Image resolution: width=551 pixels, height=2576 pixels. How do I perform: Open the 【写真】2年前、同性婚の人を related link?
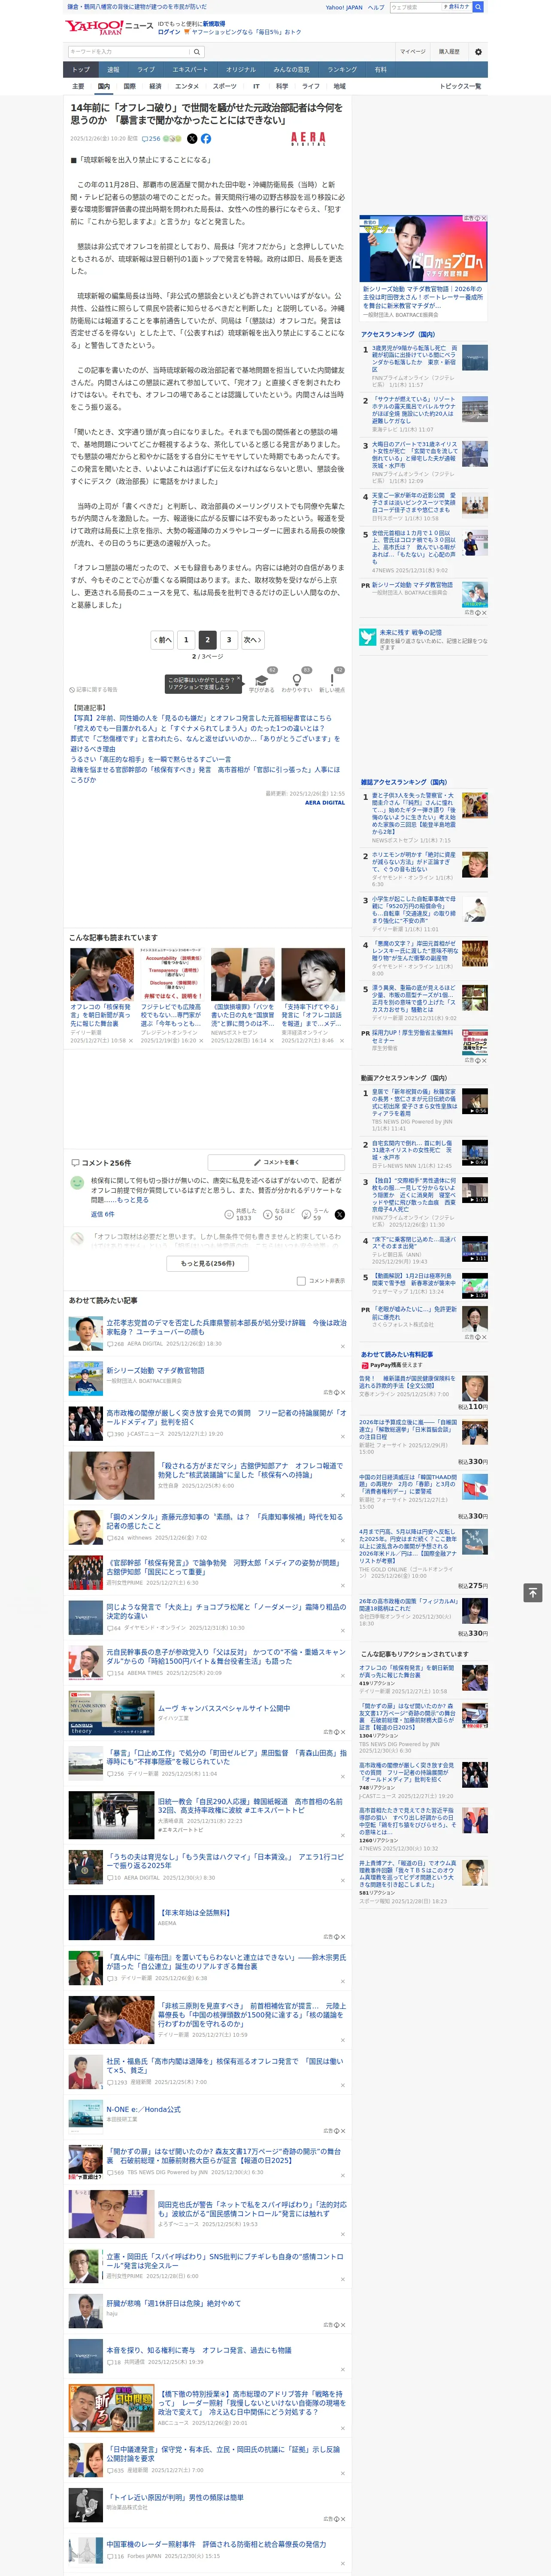(x=201, y=718)
